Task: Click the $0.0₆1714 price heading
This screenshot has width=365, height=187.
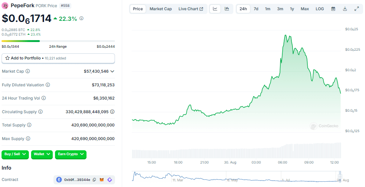Action: tap(27, 19)
